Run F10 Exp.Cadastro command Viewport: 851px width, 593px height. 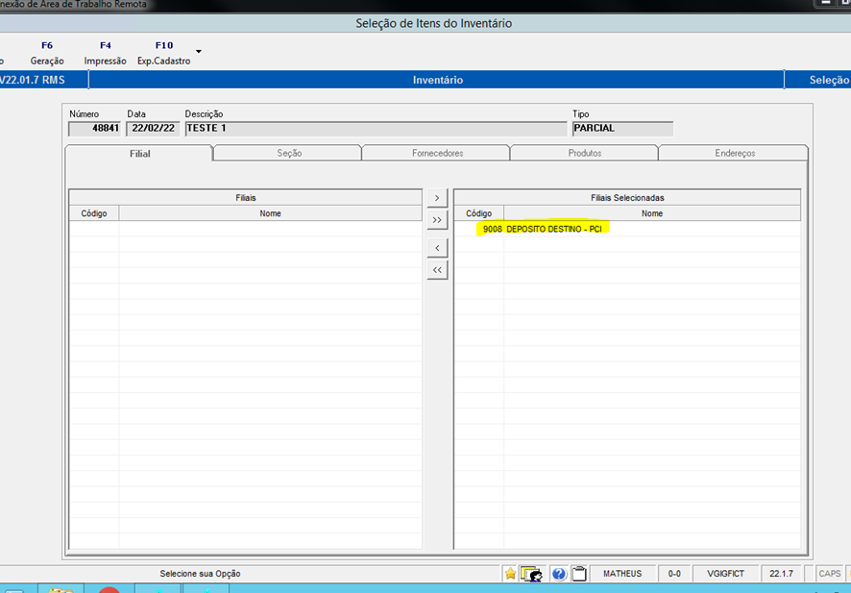tap(164, 53)
